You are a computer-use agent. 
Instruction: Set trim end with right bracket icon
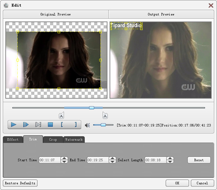click(76, 125)
